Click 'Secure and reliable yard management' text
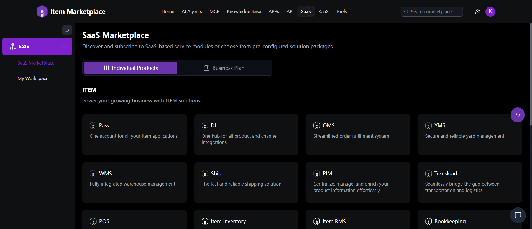Viewport: 532px width, 229px height. 465,136
